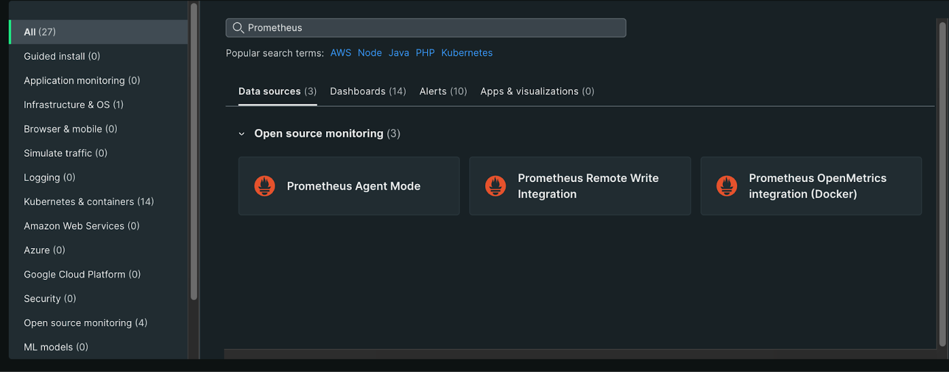Click the Prometheus Agent Mode flame icon

click(x=265, y=186)
